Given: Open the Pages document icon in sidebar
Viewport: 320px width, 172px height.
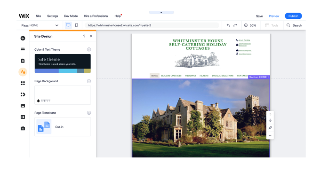Looking at the screenshot, I should point(23,61).
